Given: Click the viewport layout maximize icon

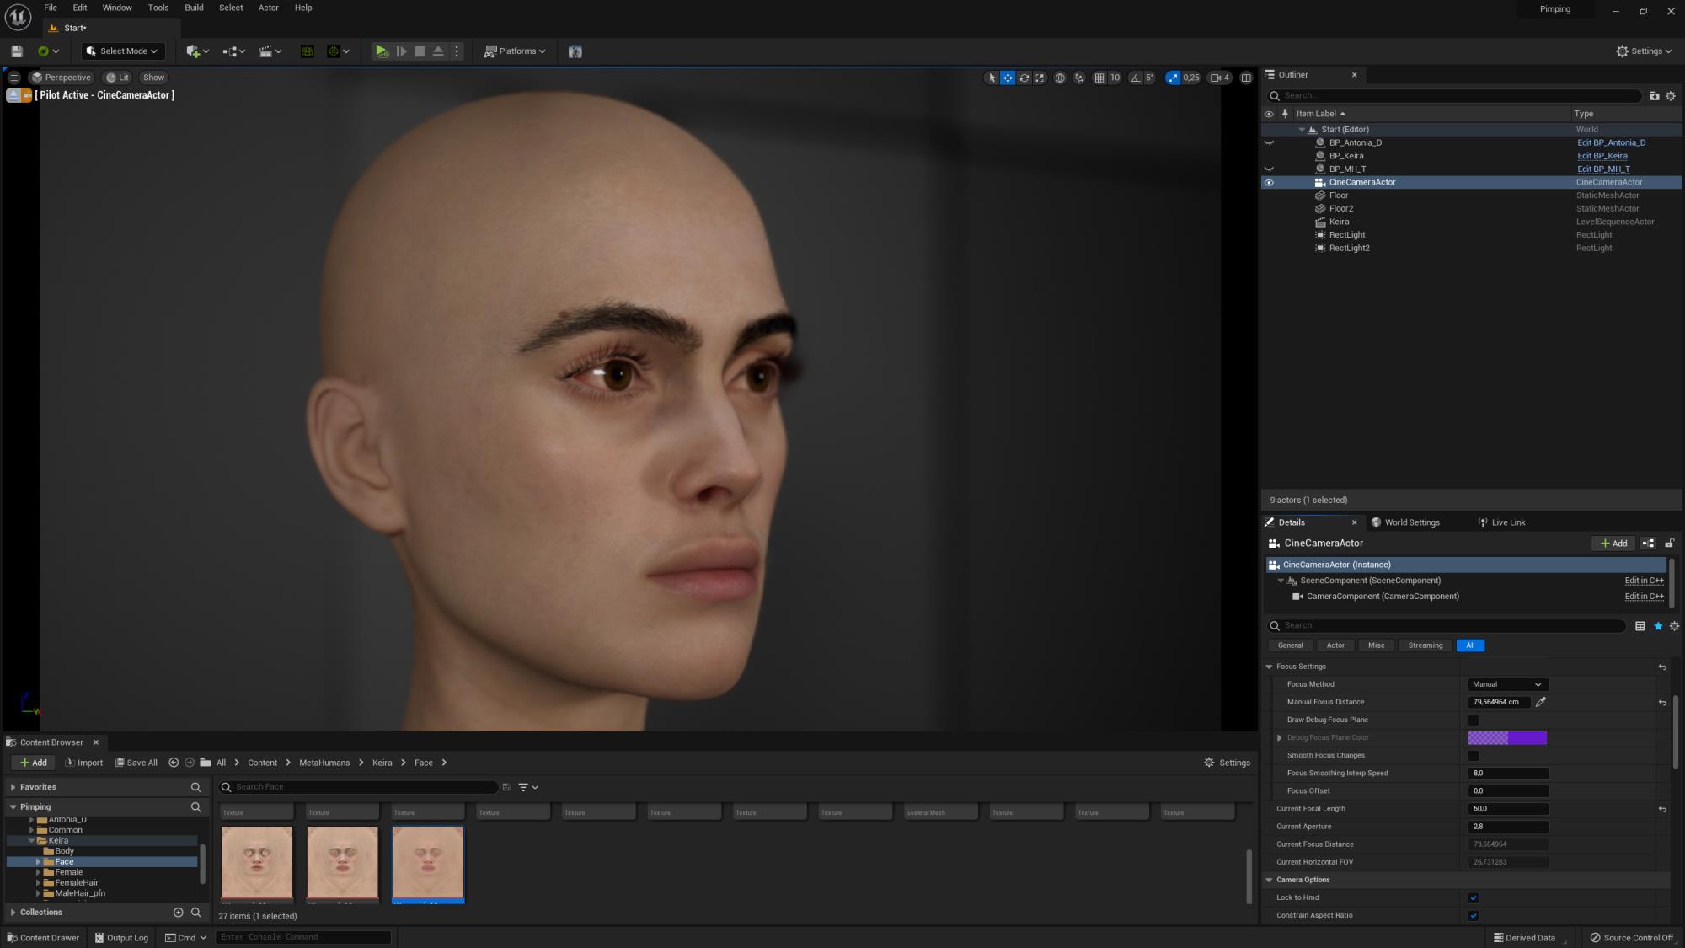Looking at the screenshot, I should coord(1246,78).
